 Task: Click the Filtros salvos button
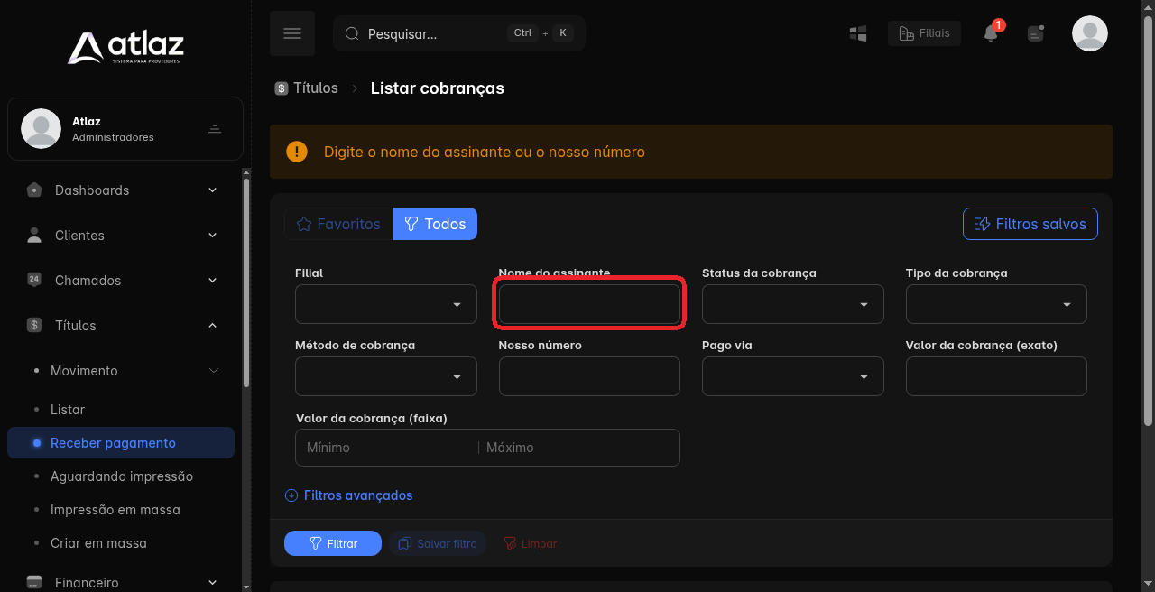coord(1030,224)
